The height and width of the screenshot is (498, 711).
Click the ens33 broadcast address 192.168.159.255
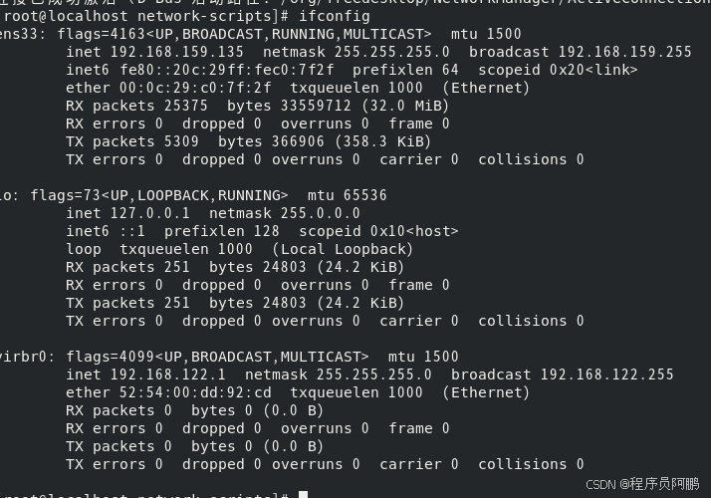click(x=624, y=52)
